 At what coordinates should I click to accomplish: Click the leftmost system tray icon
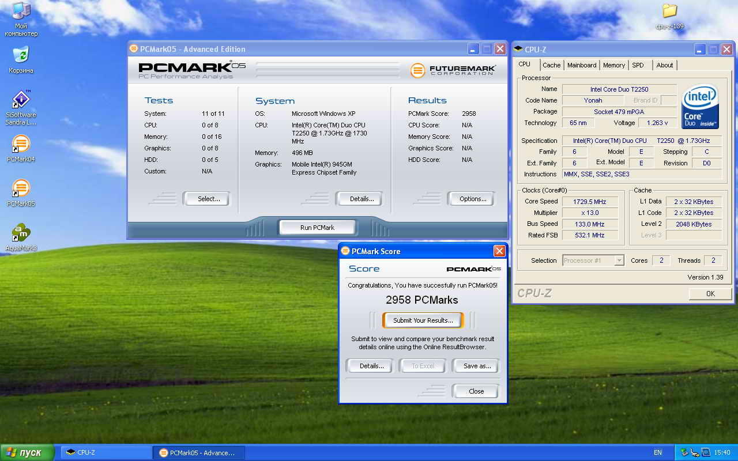click(x=684, y=452)
